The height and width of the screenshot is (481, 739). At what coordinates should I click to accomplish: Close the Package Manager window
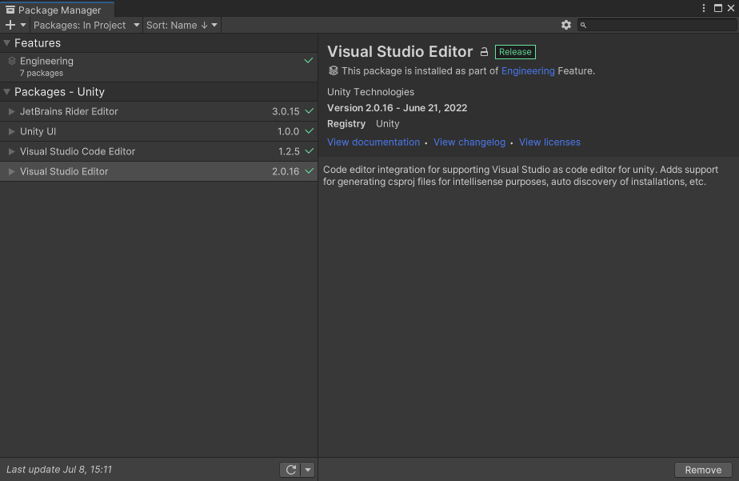[x=731, y=8]
